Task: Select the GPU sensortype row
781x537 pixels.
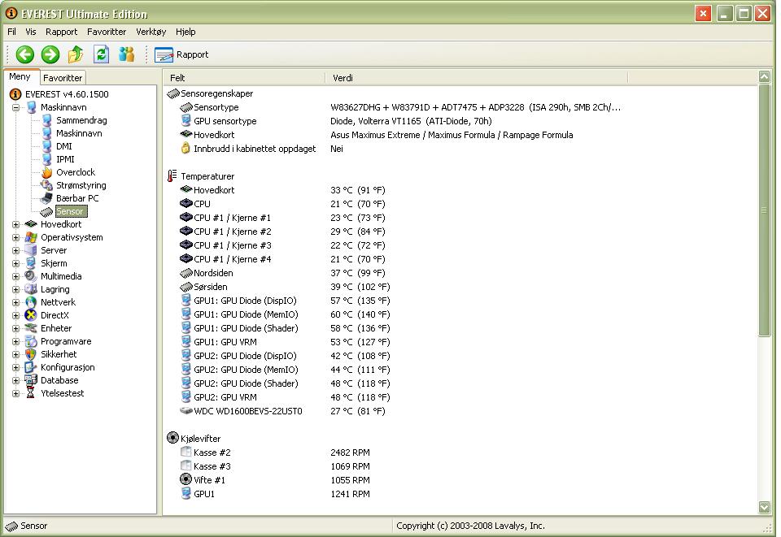Action: point(336,121)
